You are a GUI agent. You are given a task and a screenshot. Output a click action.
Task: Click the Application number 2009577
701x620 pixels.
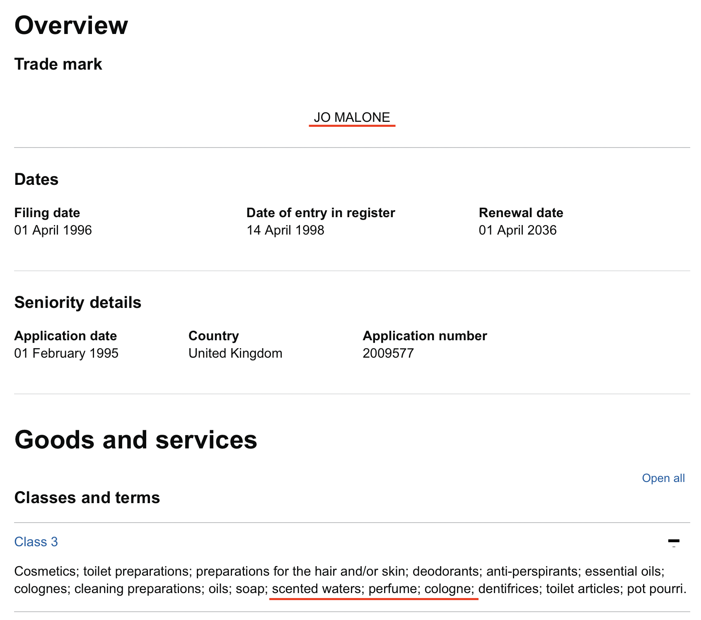(x=388, y=353)
